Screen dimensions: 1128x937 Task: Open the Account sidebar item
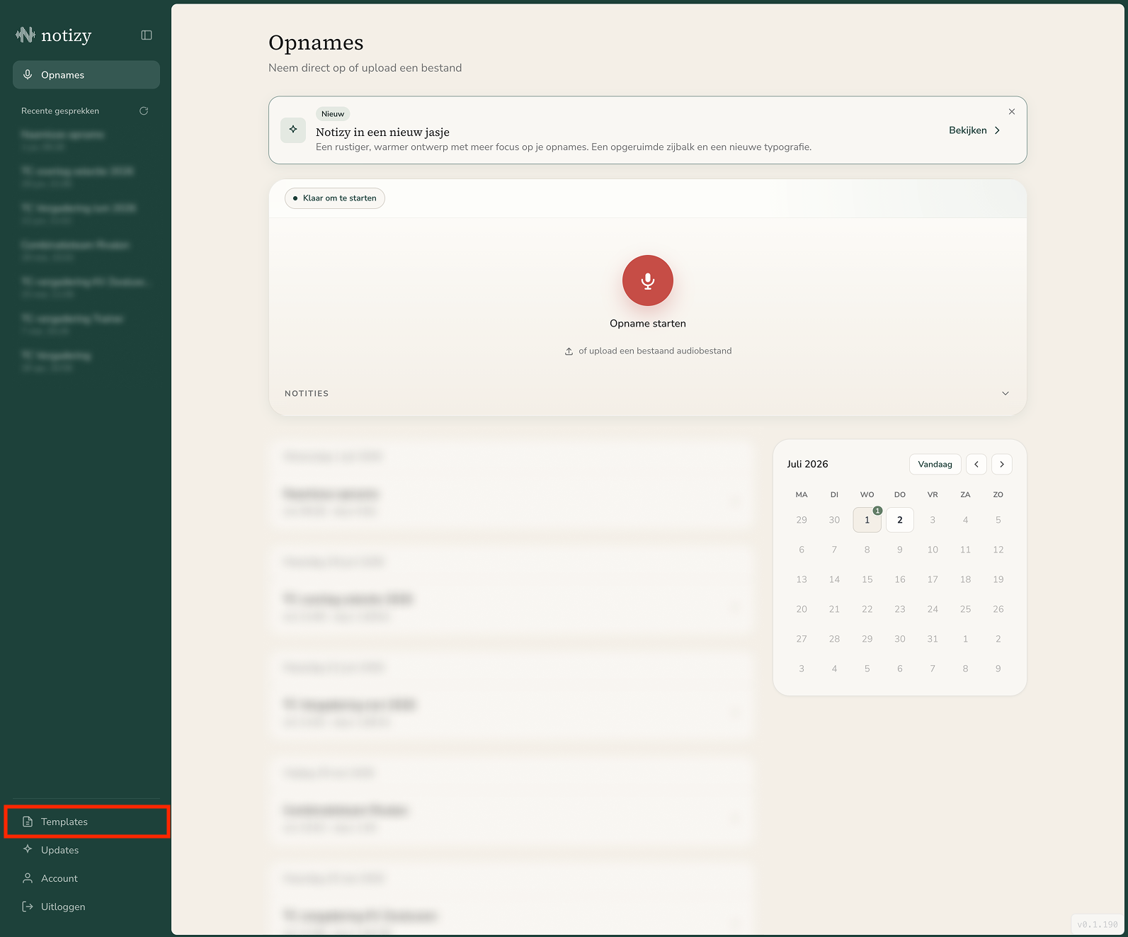point(86,878)
